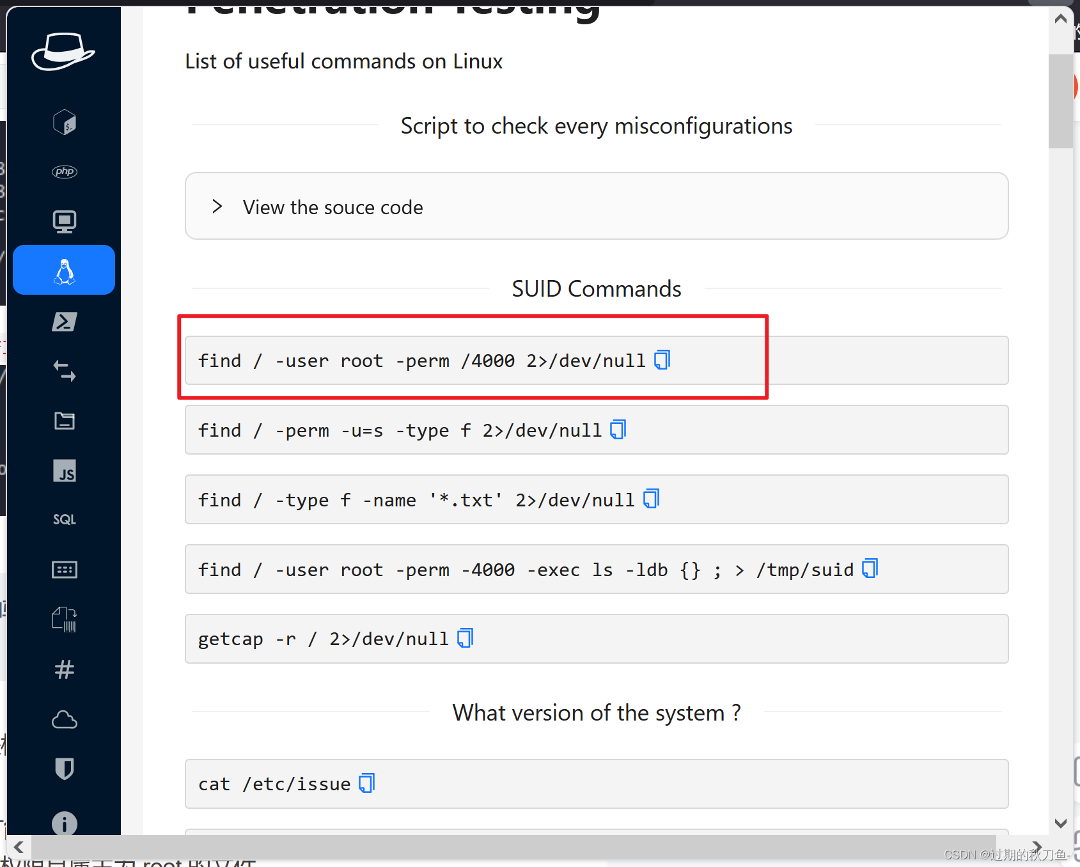
Task: Select the Linux penguin sidebar tab
Action: (64, 270)
